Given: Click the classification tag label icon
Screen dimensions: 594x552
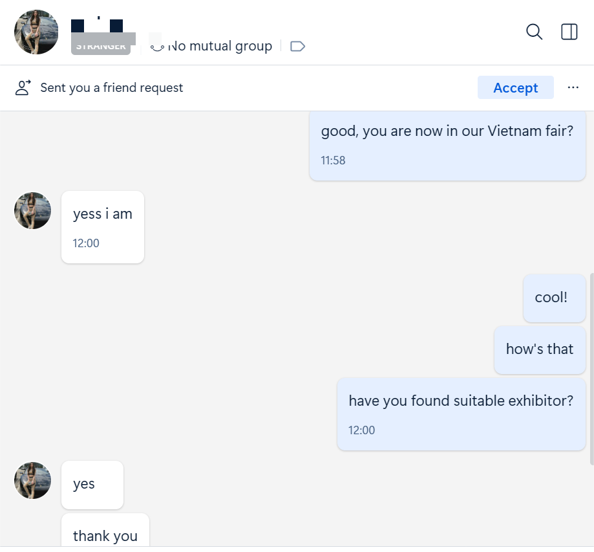Looking at the screenshot, I should point(297,46).
